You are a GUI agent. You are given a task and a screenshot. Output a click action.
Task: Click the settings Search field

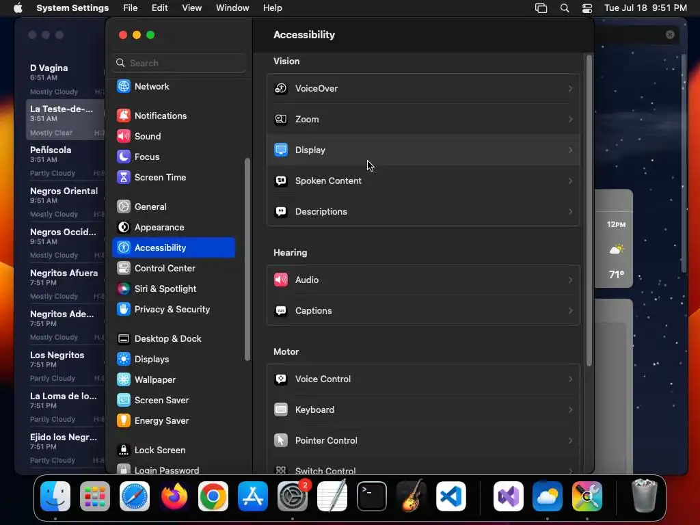click(x=179, y=63)
